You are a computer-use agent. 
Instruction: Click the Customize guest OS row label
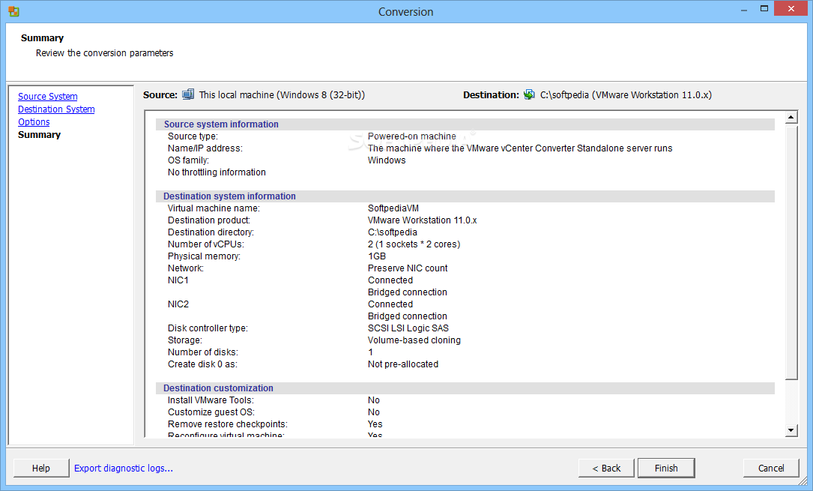pyautogui.click(x=211, y=412)
